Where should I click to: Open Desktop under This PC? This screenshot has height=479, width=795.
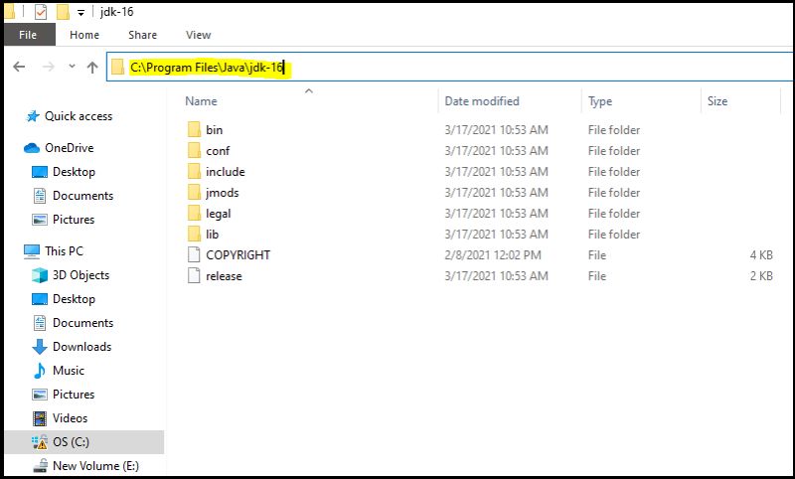click(x=74, y=298)
